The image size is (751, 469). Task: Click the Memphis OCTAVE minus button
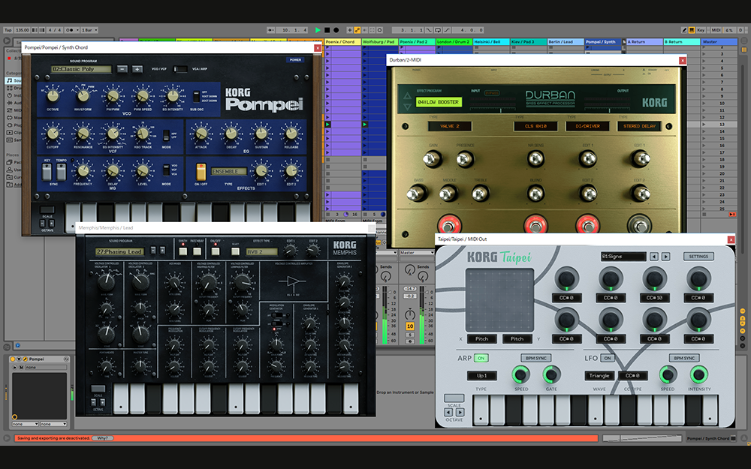pos(94,402)
